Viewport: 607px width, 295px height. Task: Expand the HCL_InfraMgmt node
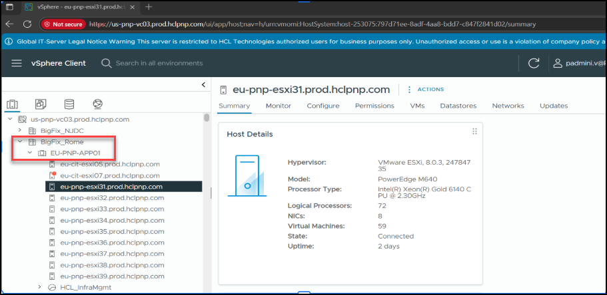click(39, 287)
